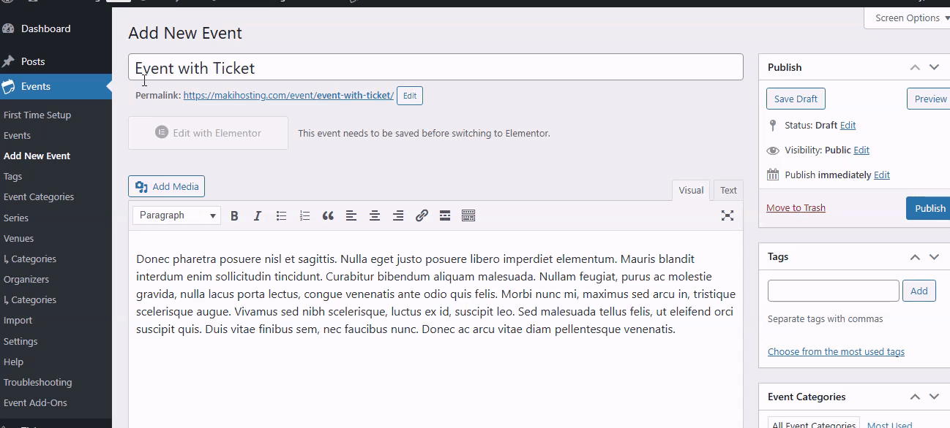Viewport: 950px width, 428px height.
Task: Insert or edit a link
Action: [x=422, y=215]
